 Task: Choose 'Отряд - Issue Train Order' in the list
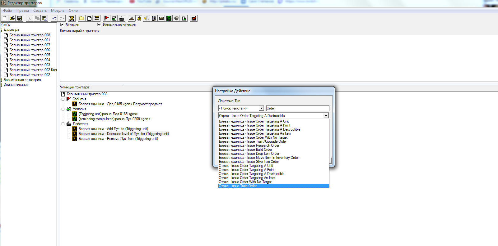coord(274,186)
